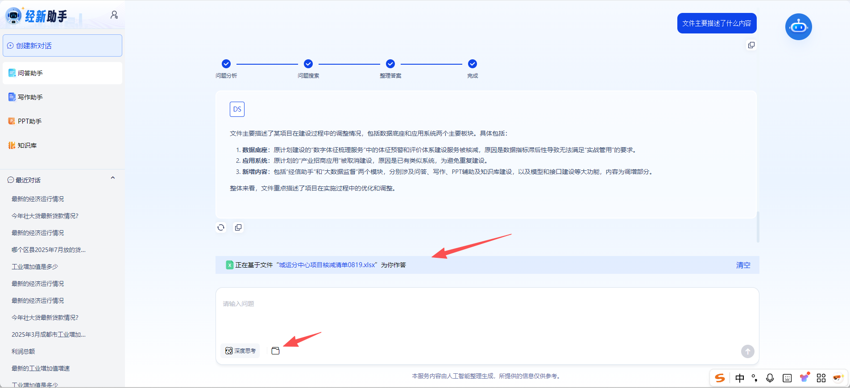Select 问答助手 in the sidebar
The height and width of the screenshot is (388, 850).
click(x=62, y=73)
